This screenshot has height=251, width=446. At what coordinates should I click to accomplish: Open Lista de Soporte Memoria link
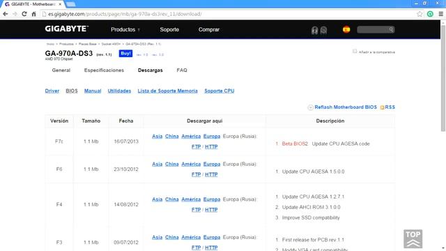tap(167, 91)
